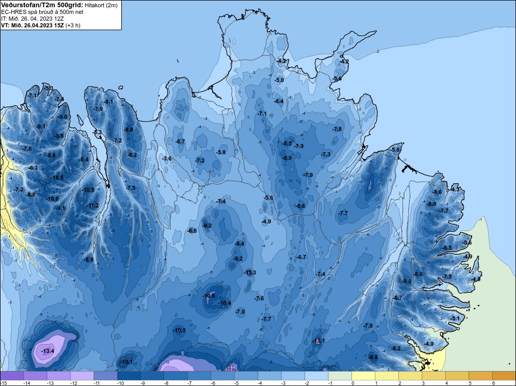Click the -11.2 temperature label
This screenshot has width=516, height=386.
pyautogui.click(x=92, y=206)
